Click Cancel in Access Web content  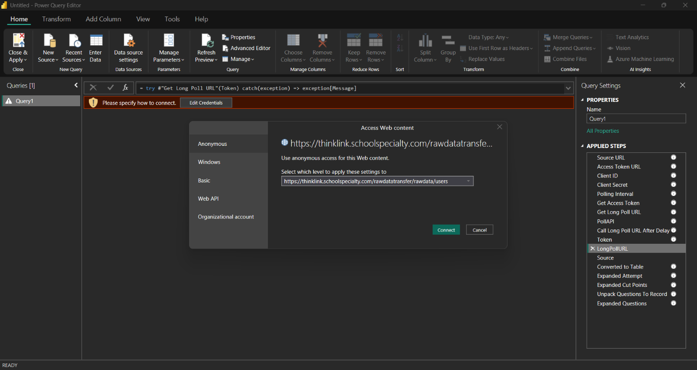480,230
